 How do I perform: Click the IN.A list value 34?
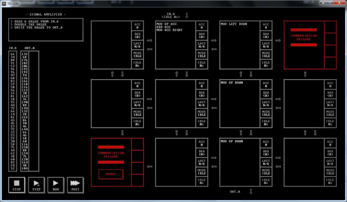point(13,57)
